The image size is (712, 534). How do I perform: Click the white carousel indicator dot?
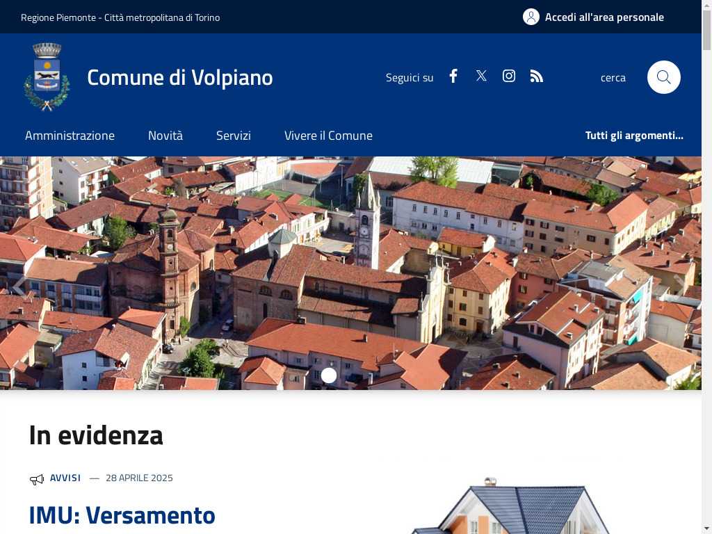(x=329, y=375)
